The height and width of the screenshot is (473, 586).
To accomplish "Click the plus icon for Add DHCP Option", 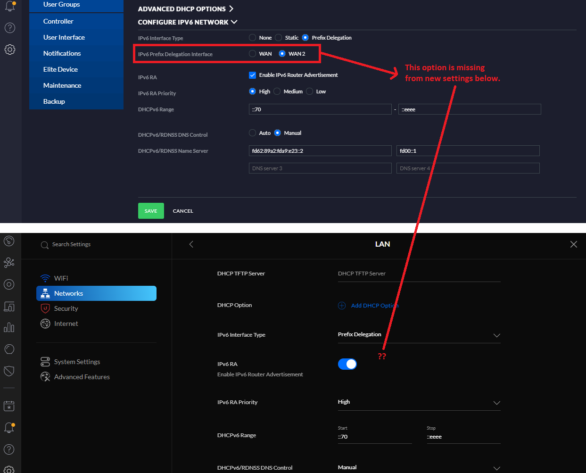I will [x=342, y=306].
